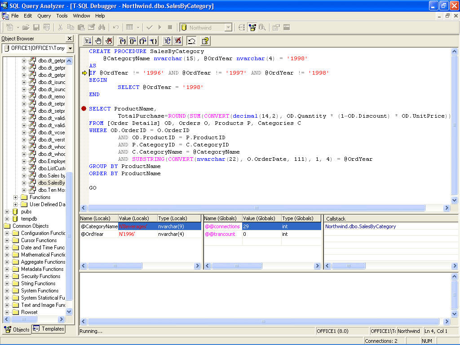The height and width of the screenshot is (345, 460).
Task: Expand the pubs database node
Action: pos(7,212)
